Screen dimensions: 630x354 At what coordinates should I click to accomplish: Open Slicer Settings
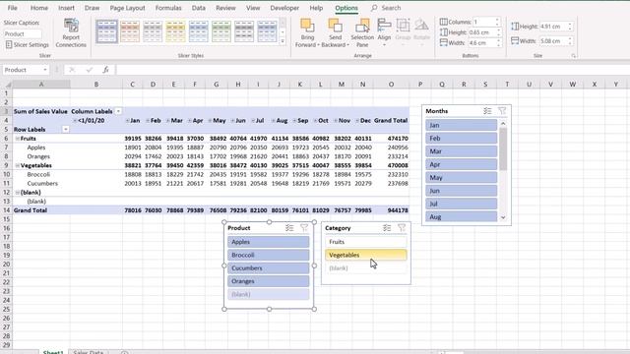pyautogui.click(x=28, y=45)
